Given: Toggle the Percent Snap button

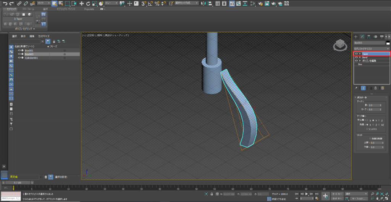Looking at the screenshot, I should click(157, 3).
